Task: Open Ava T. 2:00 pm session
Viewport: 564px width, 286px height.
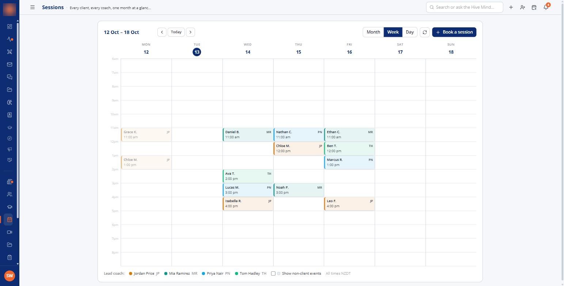Action: 248,176
